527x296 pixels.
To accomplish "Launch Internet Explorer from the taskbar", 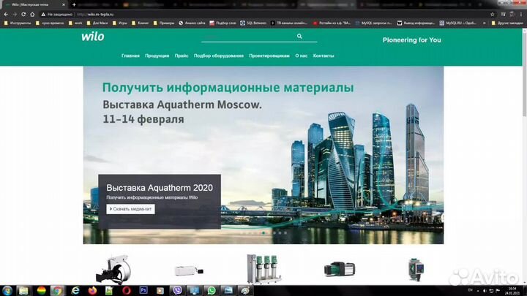I will tap(75, 291).
